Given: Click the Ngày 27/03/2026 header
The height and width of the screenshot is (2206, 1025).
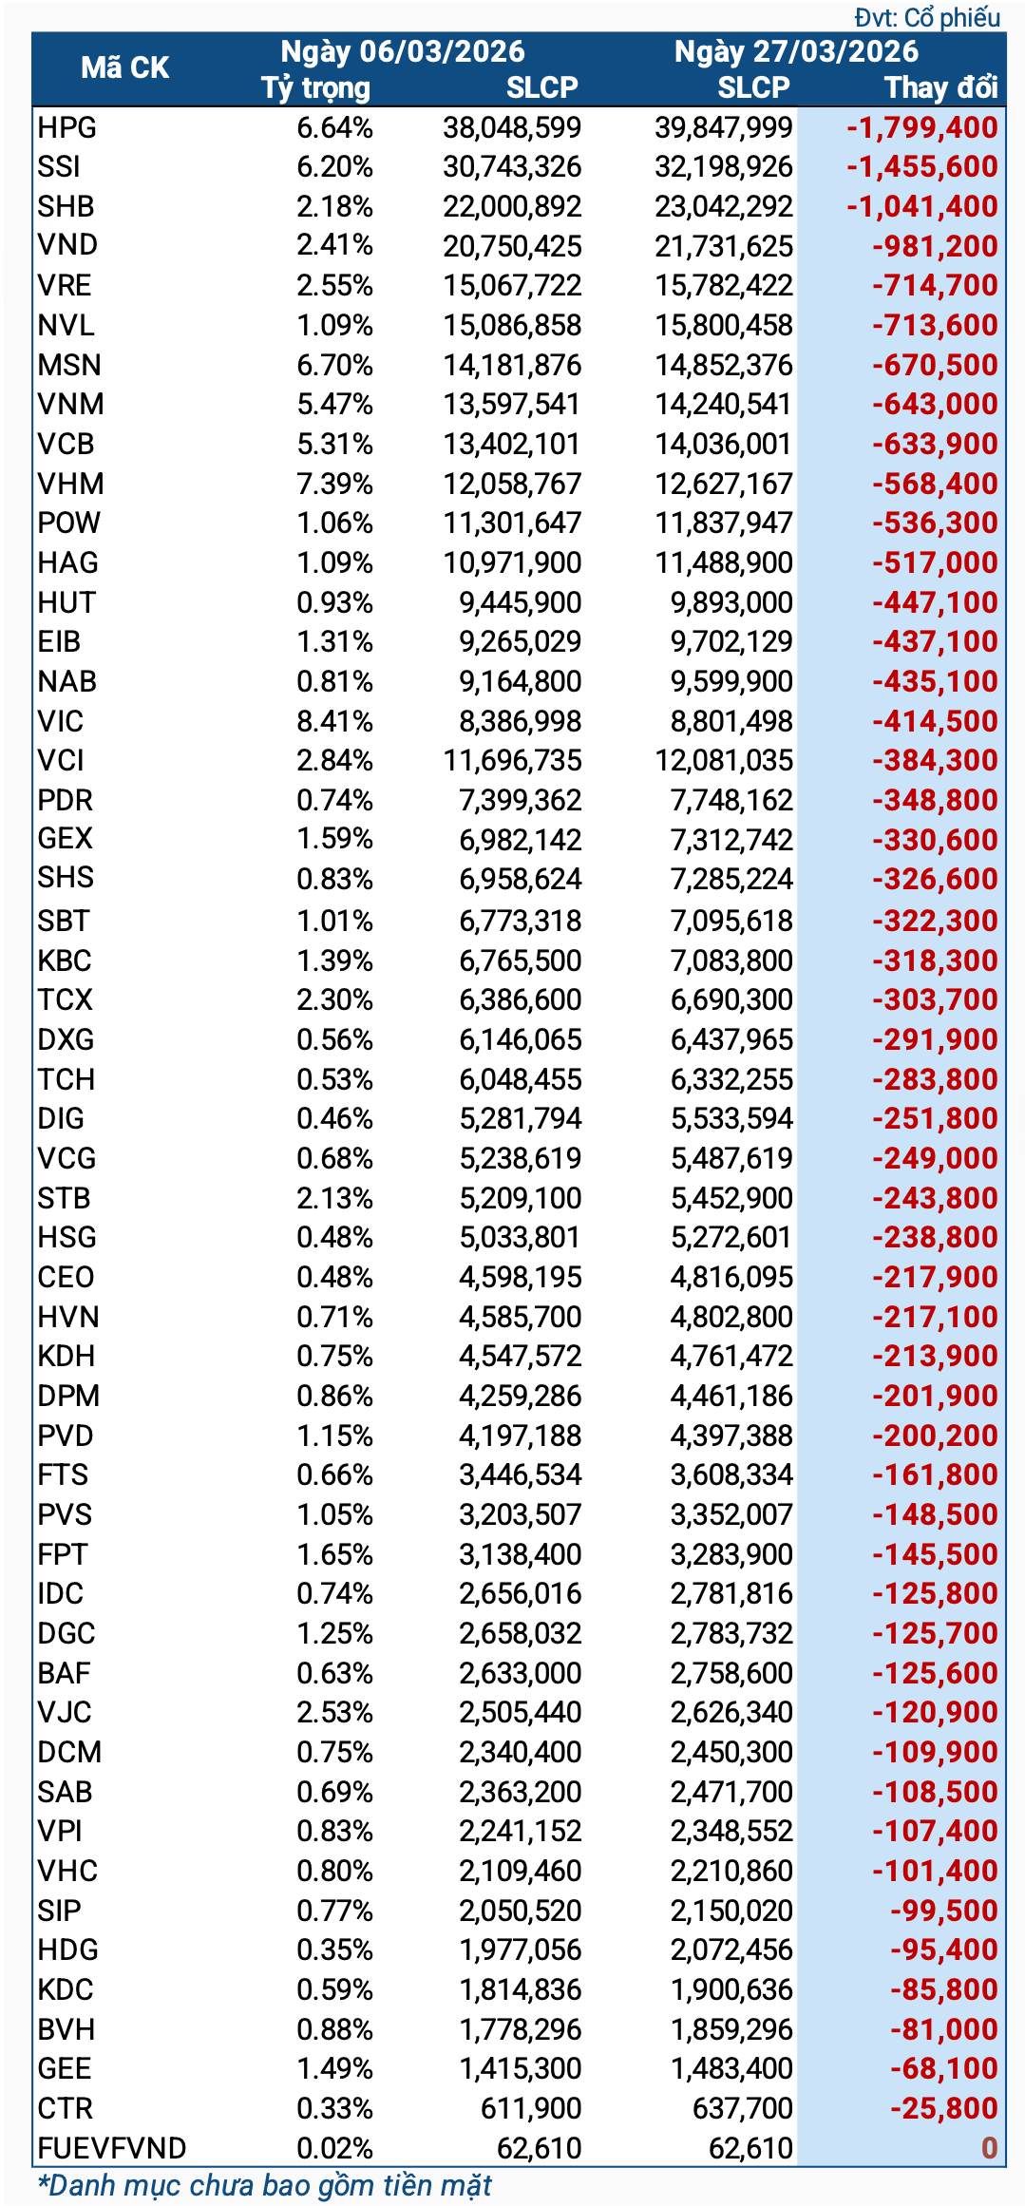Looking at the screenshot, I should pos(796,51).
